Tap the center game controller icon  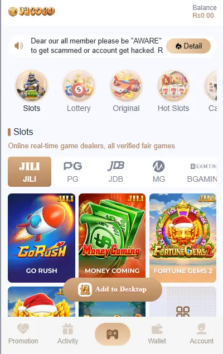click(113, 334)
